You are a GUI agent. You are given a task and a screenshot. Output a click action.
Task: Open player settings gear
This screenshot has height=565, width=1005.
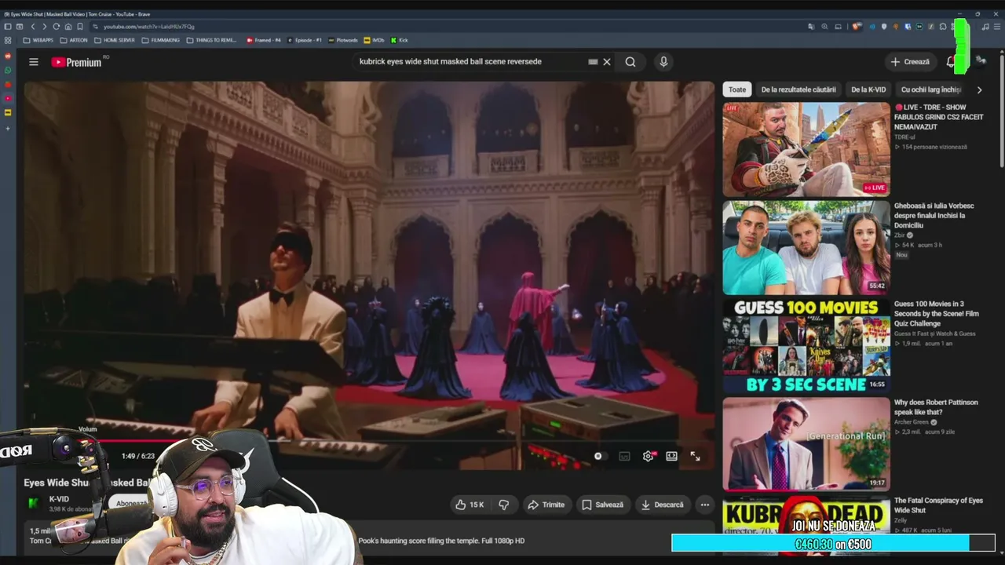pos(648,456)
